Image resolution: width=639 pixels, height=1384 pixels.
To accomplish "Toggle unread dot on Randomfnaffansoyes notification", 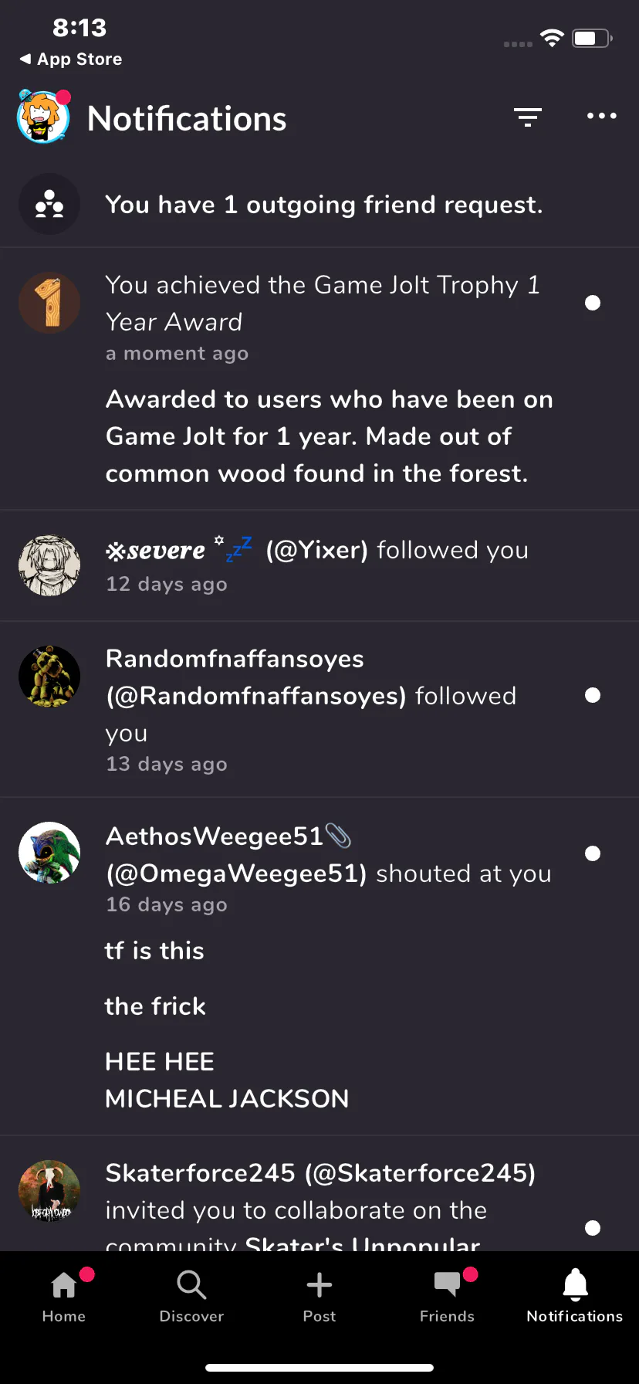I will point(593,695).
